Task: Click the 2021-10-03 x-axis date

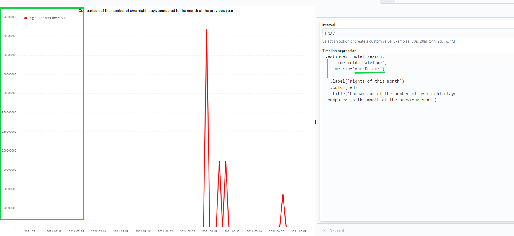Action: pos(299,232)
